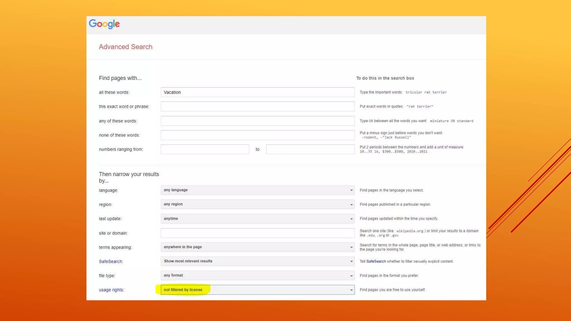Focus the 'this exact word or phrase' field
The image size is (571, 321).
click(257, 106)
